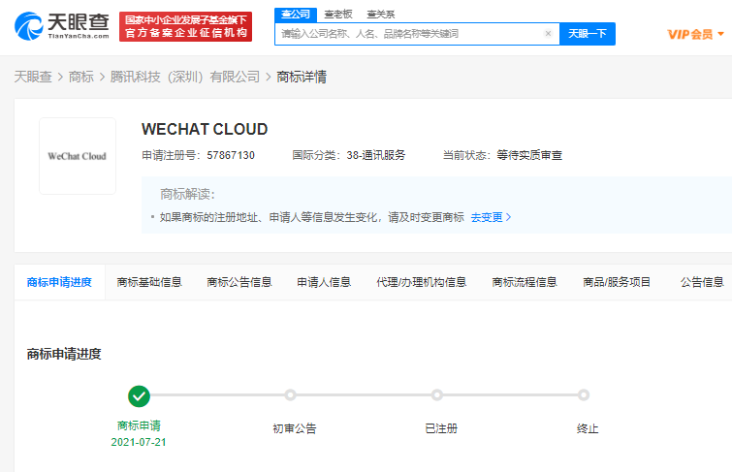Viewport: 732px width, 472px height.
Task: Go to 天眼查 breadcrumb home link
Action: (x=33, y=77)
